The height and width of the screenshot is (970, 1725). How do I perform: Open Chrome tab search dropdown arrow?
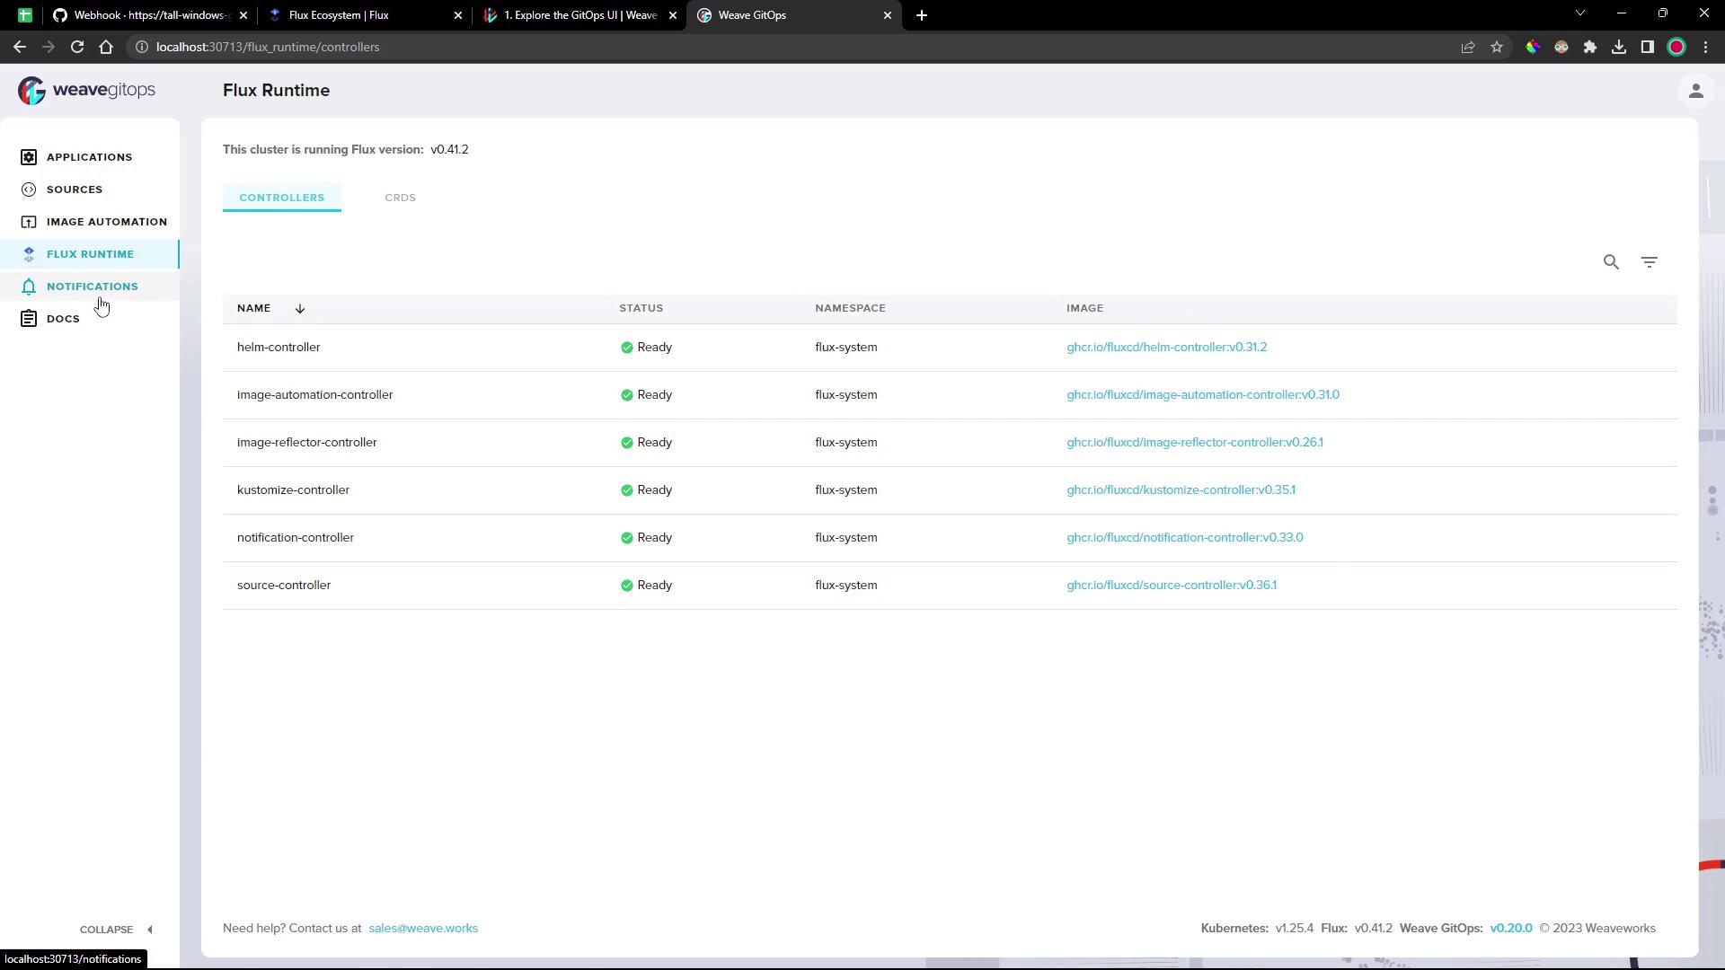[1579, 14]
